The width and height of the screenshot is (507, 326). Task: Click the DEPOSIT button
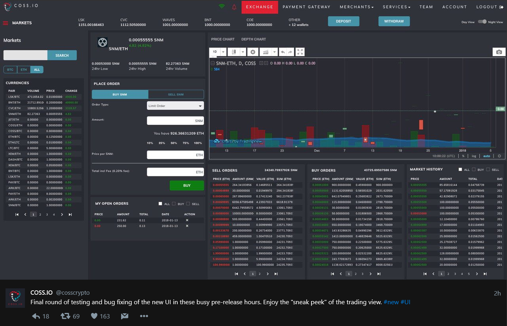(x=344, y=21)
